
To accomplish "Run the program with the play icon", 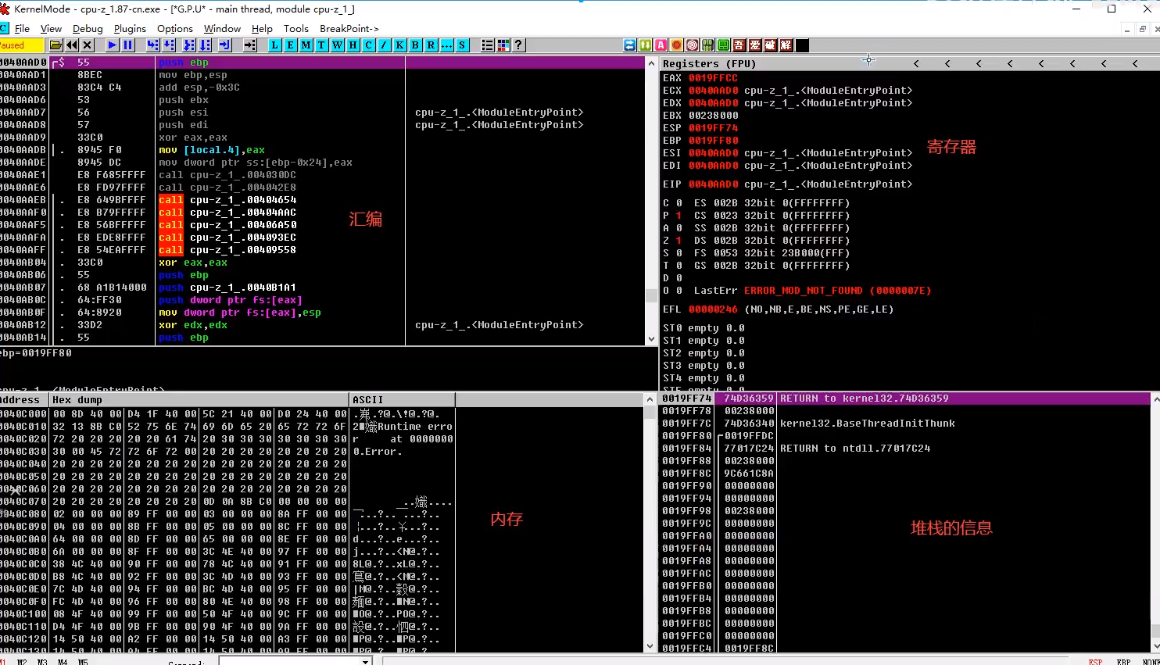I will tap(112, 45).
